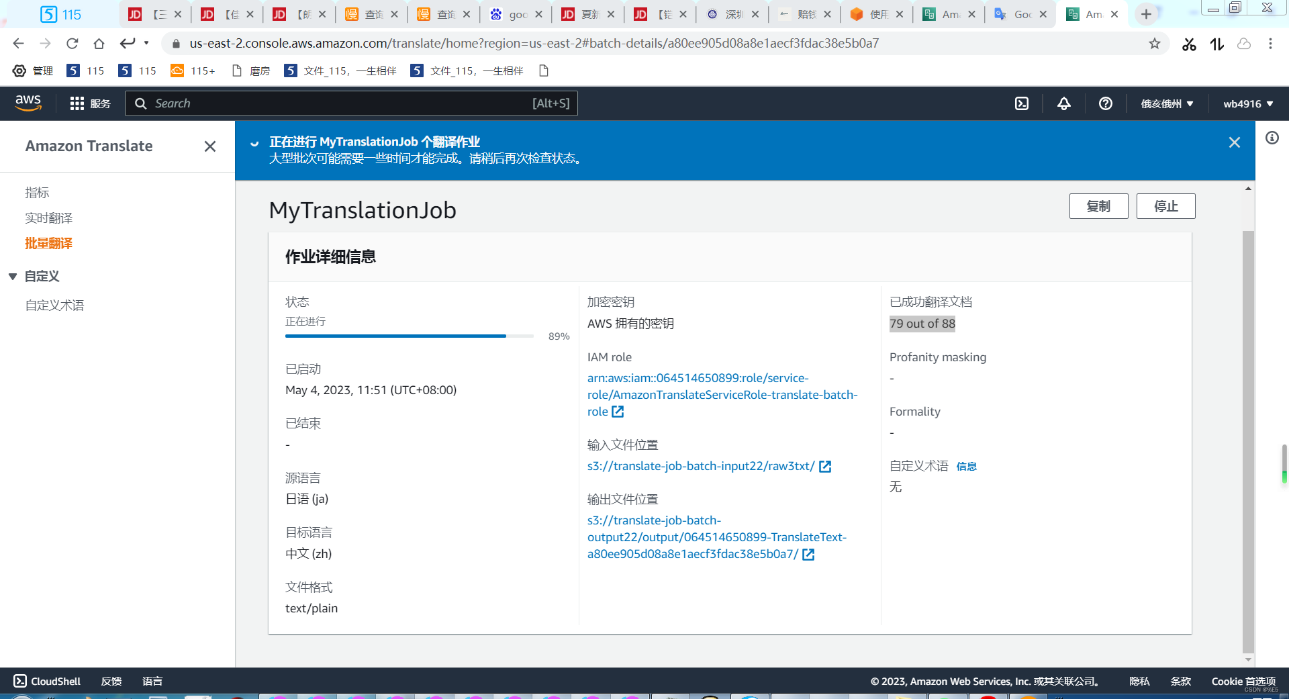Switch to the 深圳 browser tab
Viewport: 1289px width, 699px height.
[732, 14]
